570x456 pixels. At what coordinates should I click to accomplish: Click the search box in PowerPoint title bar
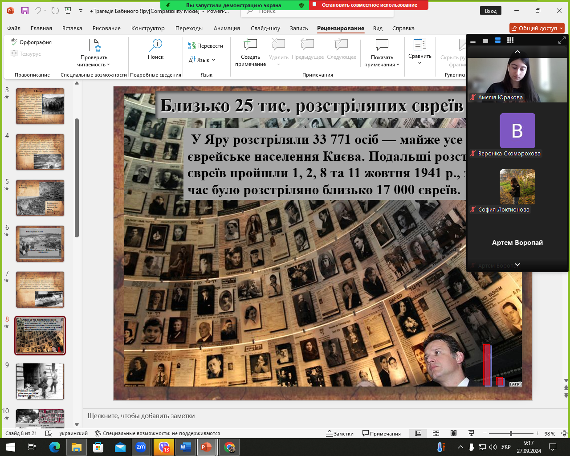(317, 12)
